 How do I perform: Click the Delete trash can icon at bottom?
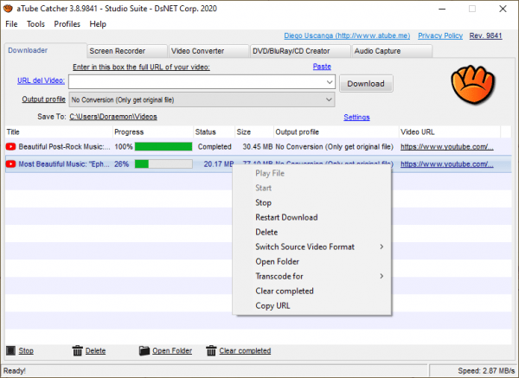(78, 350)
